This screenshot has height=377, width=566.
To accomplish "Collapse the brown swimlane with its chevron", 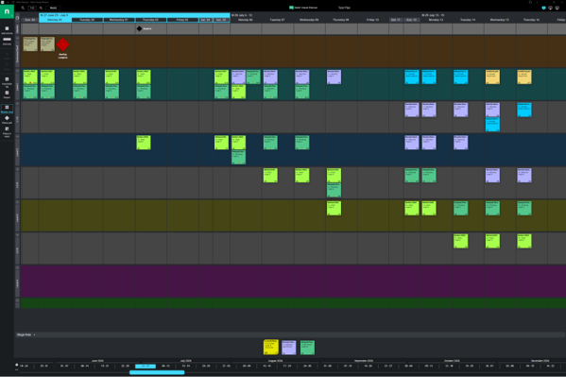I will tap(17, 38).
